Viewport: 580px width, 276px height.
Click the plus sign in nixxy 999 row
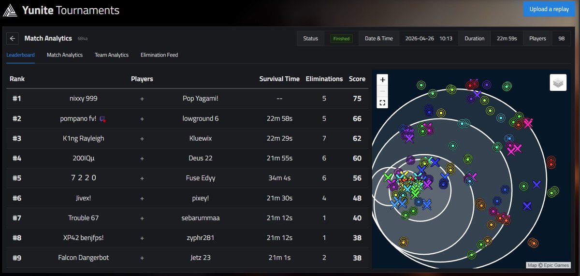tap(142, 99)
